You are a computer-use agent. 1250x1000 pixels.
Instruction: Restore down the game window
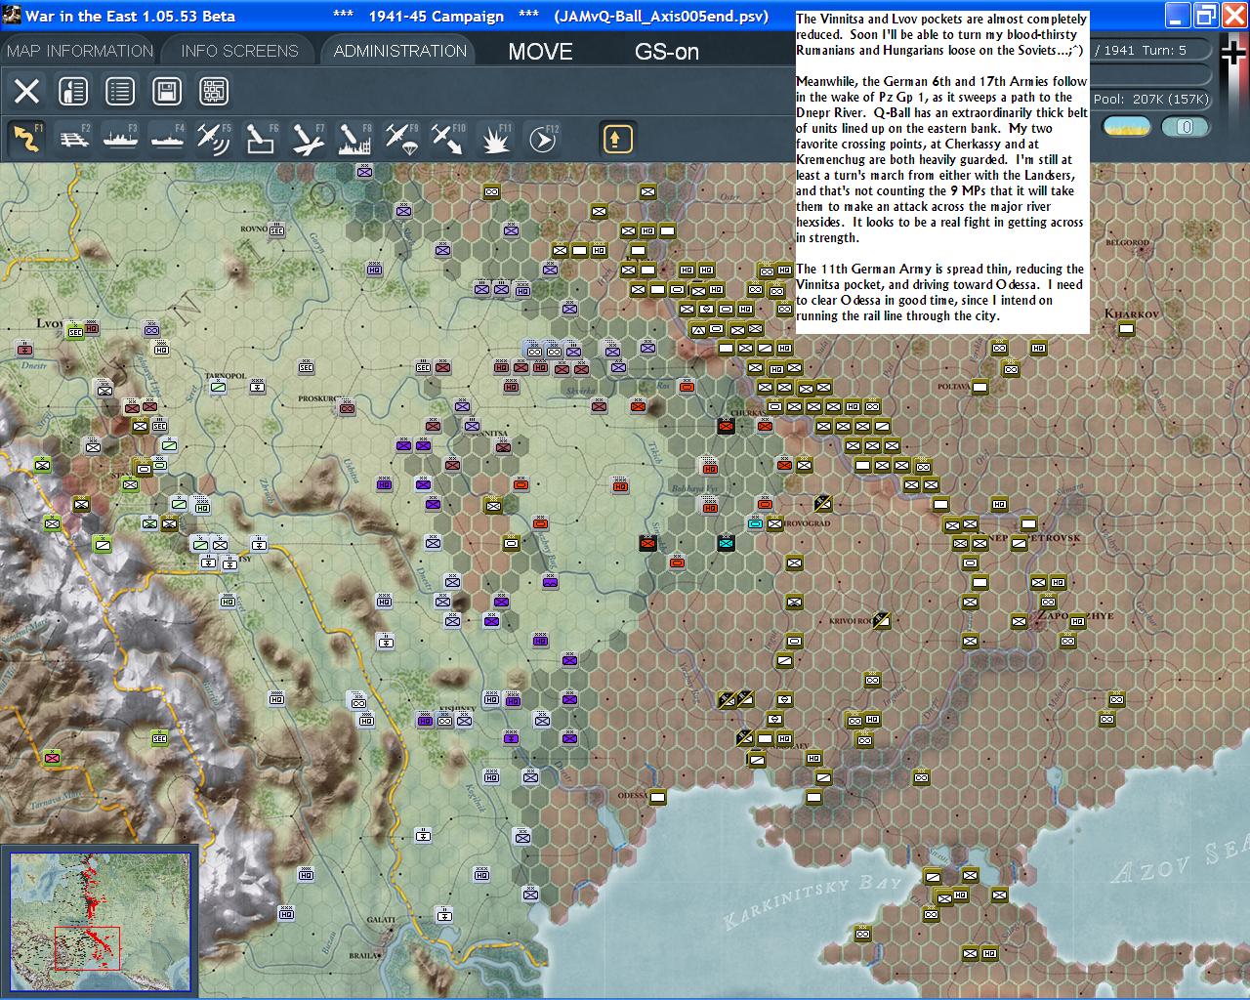1208,15
